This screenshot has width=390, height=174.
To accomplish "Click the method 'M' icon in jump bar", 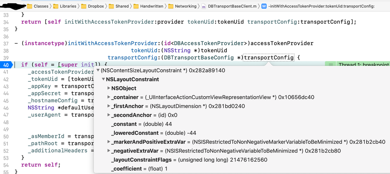I will click(x=264, y=6).
